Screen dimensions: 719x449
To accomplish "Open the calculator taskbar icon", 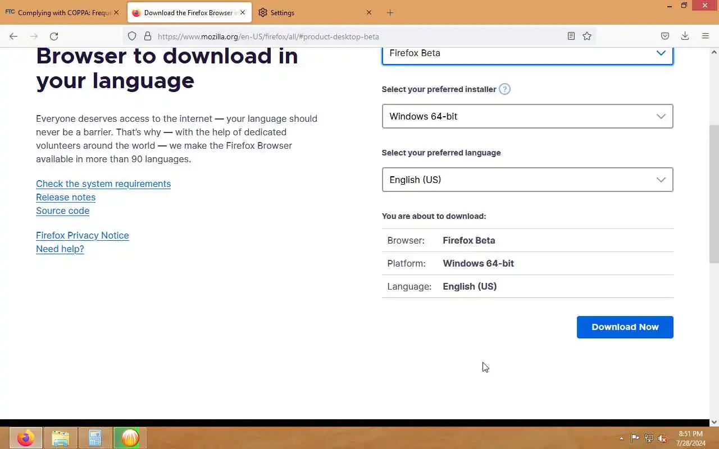I will click(95, 438).
